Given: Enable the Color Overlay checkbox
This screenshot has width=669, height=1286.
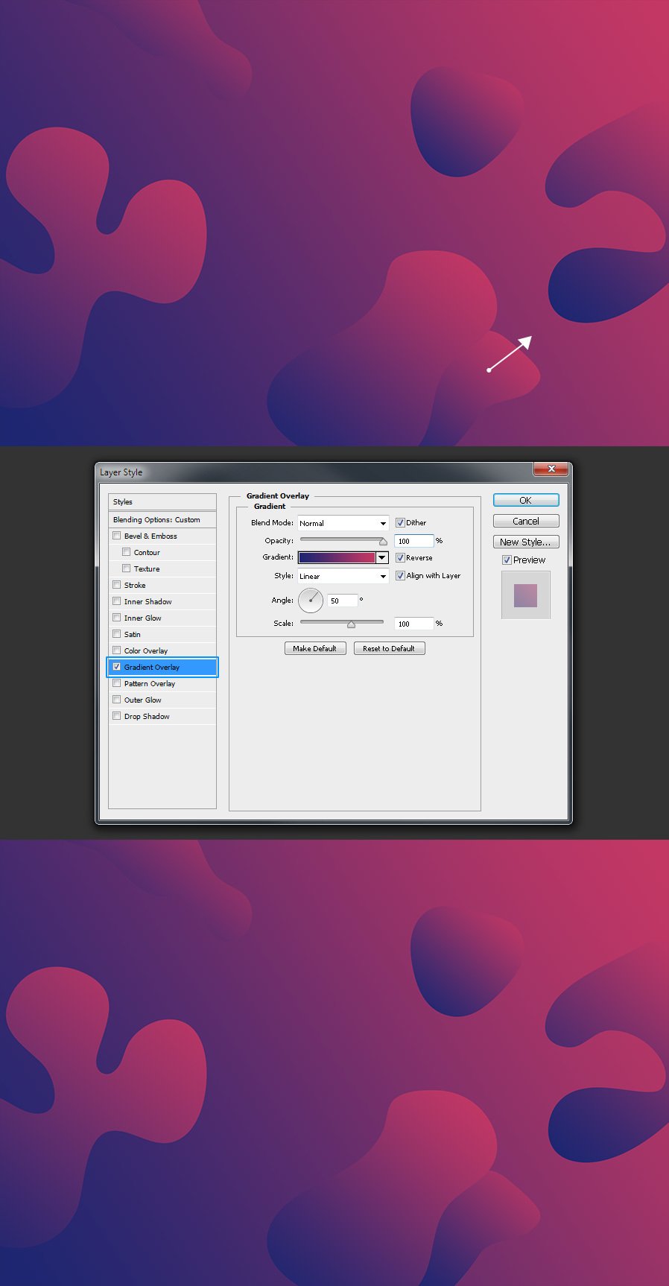Looking at the screenshot, I should tap(116, 650).
